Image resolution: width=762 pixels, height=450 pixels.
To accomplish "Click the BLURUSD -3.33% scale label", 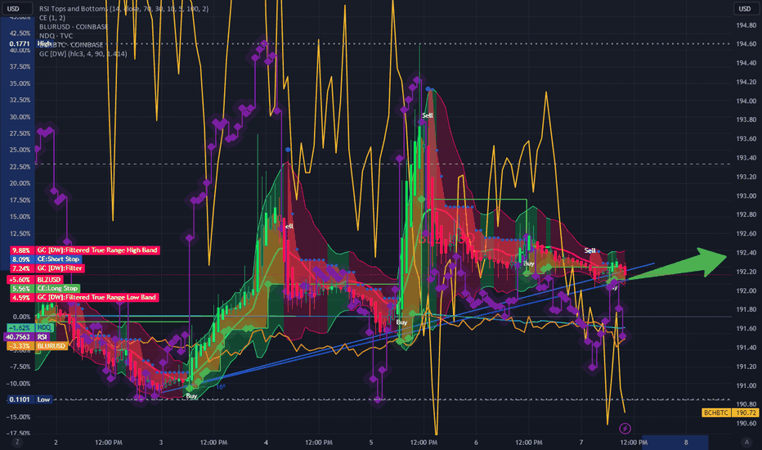I will (x=37, y=346).
